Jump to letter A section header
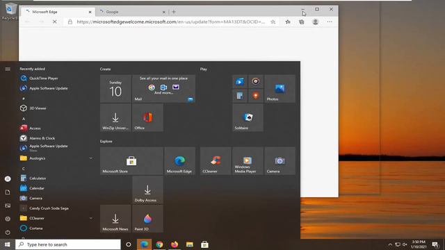Viewport: 445px width, 250px height. [24, 119]
